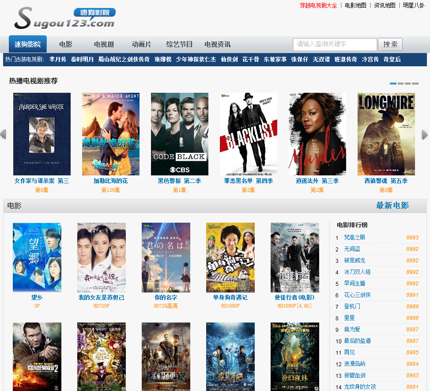Open The Blacklist poster thumbnail

coord(249,134)
